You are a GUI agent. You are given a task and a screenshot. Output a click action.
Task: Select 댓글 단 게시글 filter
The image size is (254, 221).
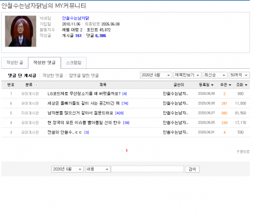pyautogui.click(x=22, y=75)
